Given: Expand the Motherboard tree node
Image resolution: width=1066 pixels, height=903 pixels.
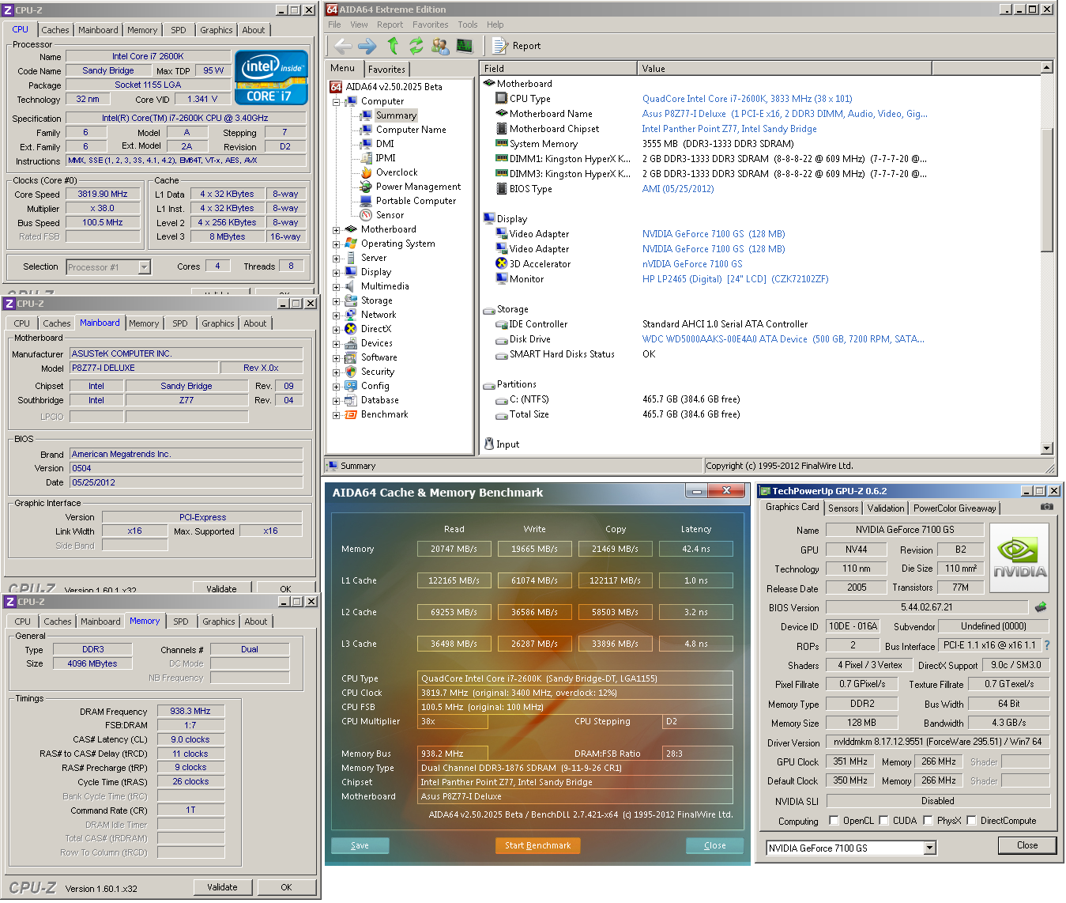Looking at the screenshot, I should [336, 230].
